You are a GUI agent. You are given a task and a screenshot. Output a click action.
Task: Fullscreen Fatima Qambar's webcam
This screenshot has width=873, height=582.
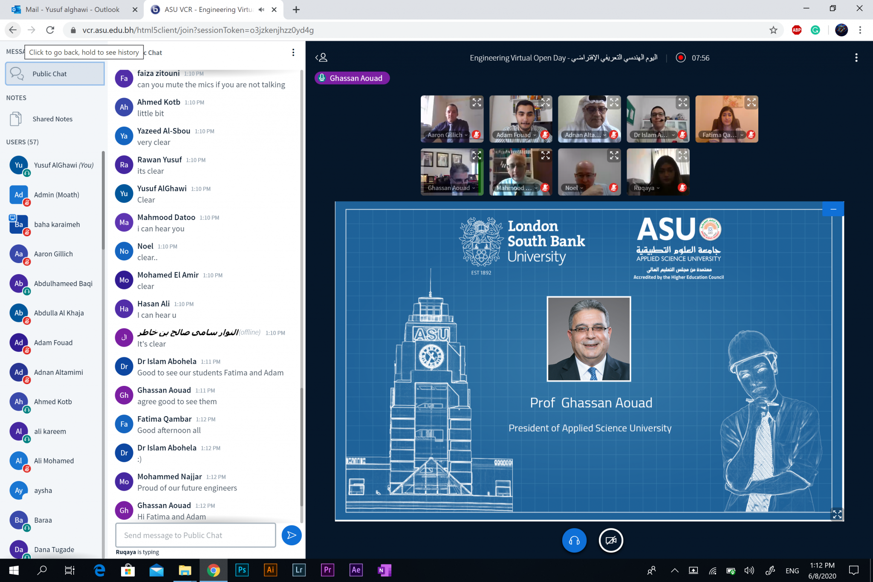(x=752, y=102)
